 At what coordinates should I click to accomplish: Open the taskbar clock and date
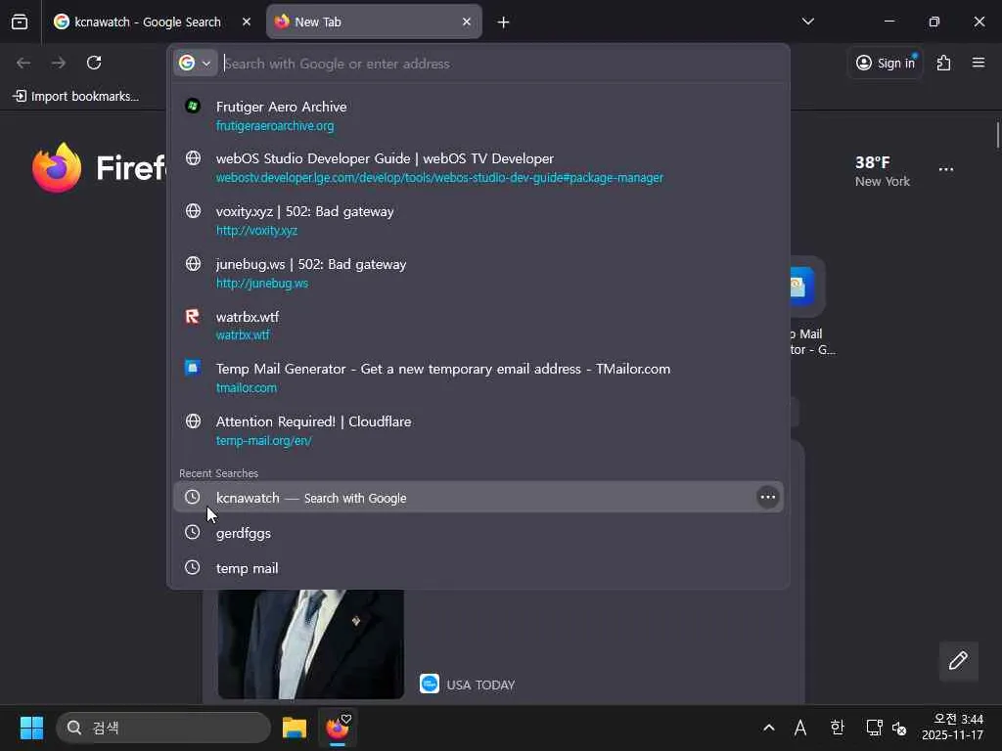click(952, 728)
